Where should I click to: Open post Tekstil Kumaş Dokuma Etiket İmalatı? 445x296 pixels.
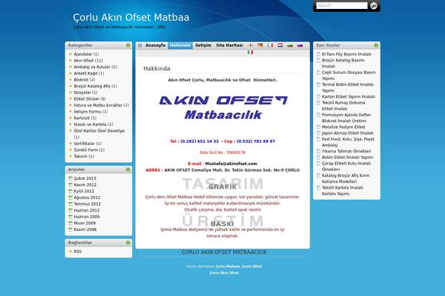tap(343, 105)
